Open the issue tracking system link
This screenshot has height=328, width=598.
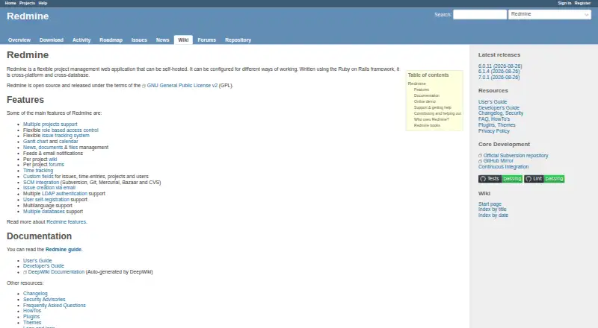[x=66, y=136]
